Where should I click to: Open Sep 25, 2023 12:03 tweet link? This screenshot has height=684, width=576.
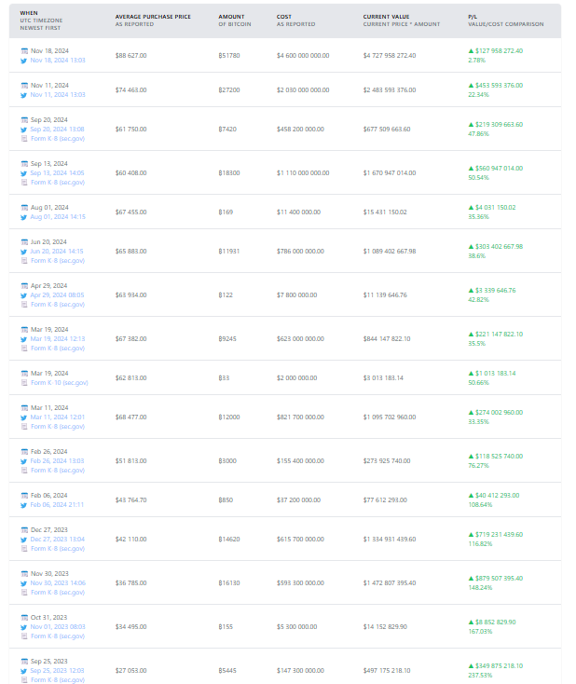(57, 671)
